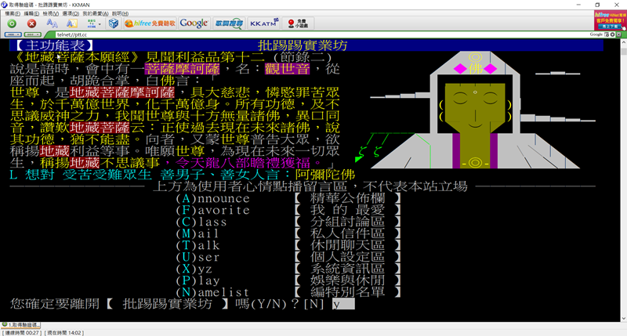The height and width of the screenshot is (336, 627).
Task: Click the 私人信件區 label
Action: coord(347,233)
